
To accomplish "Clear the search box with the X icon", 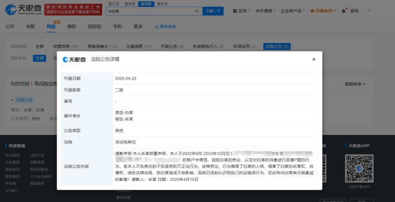I will tap(197, 11).
